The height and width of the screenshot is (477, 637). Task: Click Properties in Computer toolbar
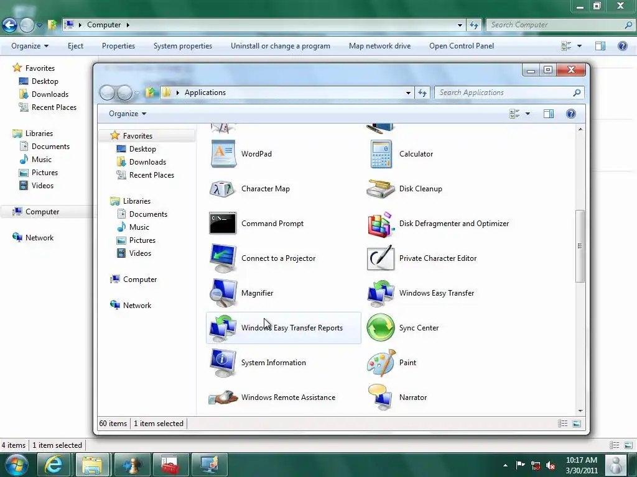[x=118, y=46]
